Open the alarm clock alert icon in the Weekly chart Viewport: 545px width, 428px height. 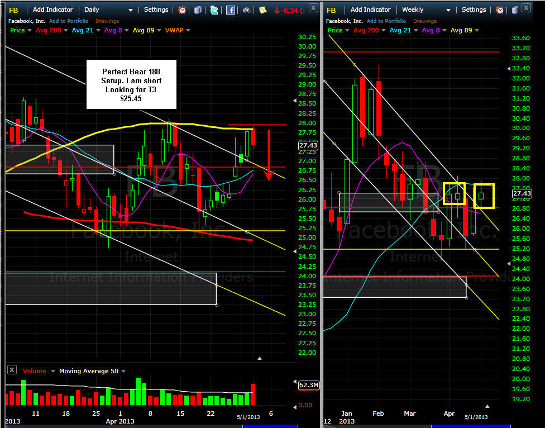coord(500,10)
